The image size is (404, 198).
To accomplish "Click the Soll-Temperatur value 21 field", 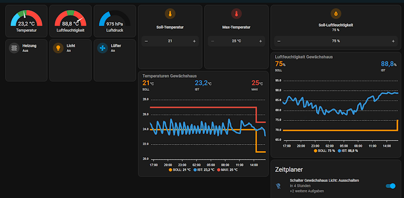I will coord(170,41).
